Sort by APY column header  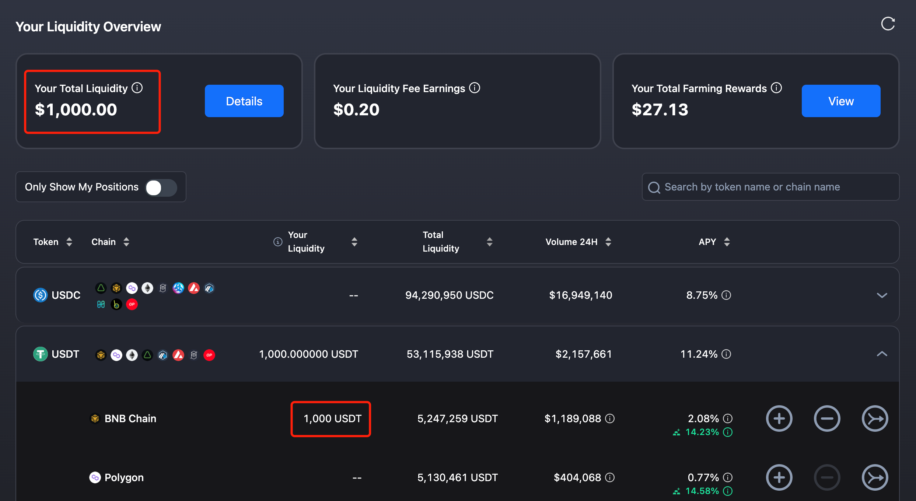727,242
